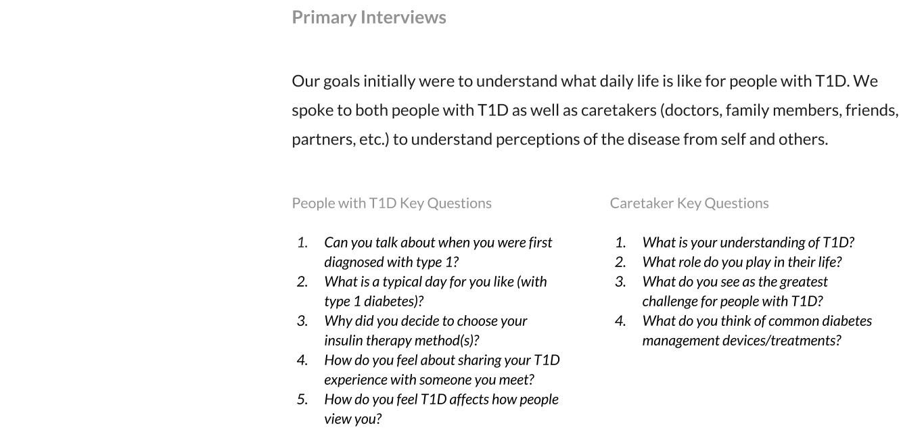
Task: Click list number 5 in the T1D questions
Action: click(x=302, y=399)
